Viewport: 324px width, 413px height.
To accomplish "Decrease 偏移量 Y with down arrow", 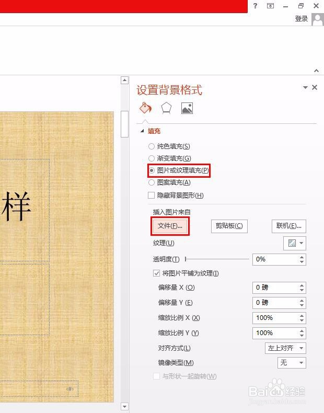I will pyautogui.click(x=302, y=305).
